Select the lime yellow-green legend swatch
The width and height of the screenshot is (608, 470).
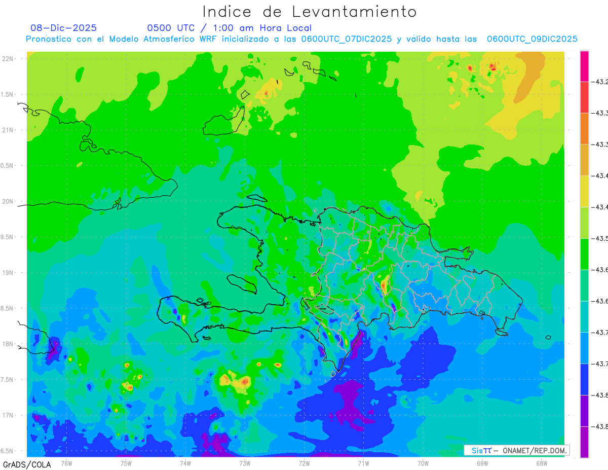pos(584,223)
